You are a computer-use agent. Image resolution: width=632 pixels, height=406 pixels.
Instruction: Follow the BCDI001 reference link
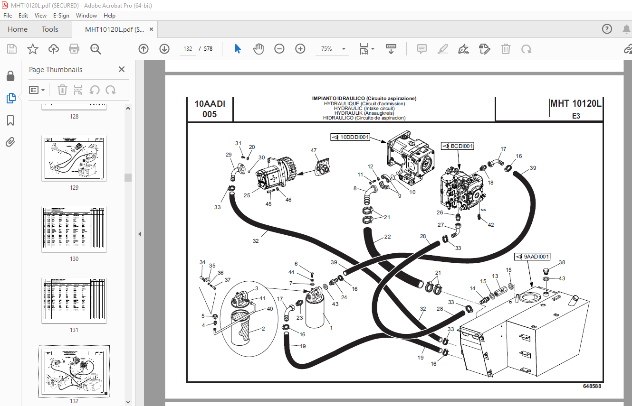pos(458,146)
